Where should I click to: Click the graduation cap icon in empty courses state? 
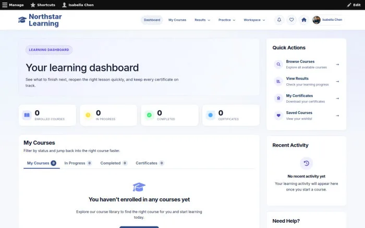139,187
